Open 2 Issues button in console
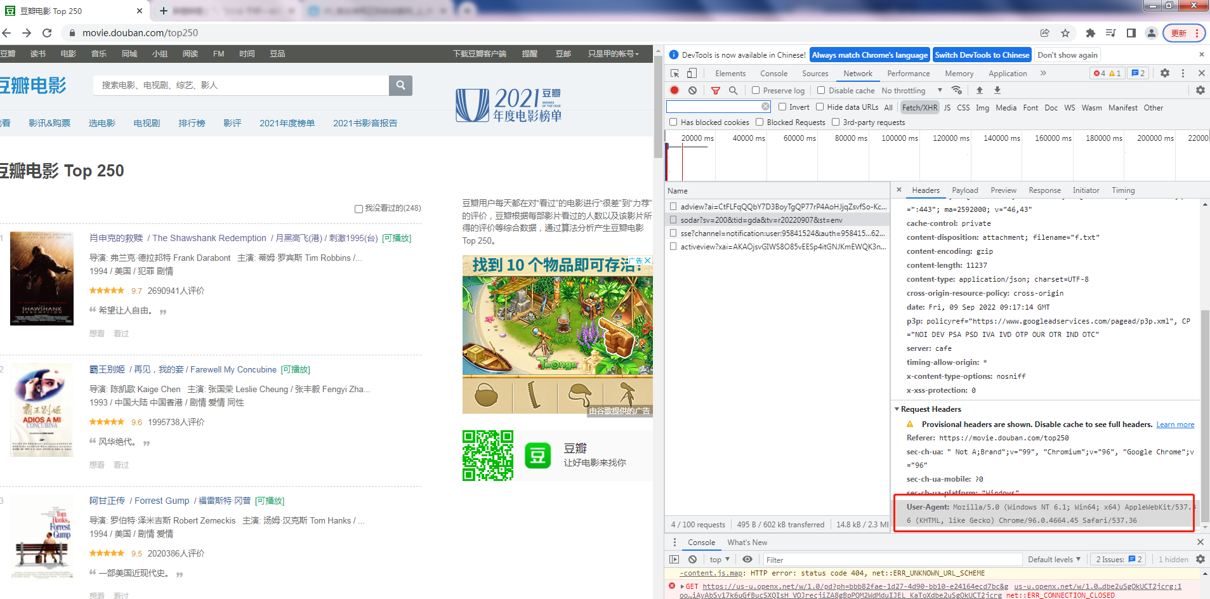Screen dimensions: 1210x599 (1119, 560)
